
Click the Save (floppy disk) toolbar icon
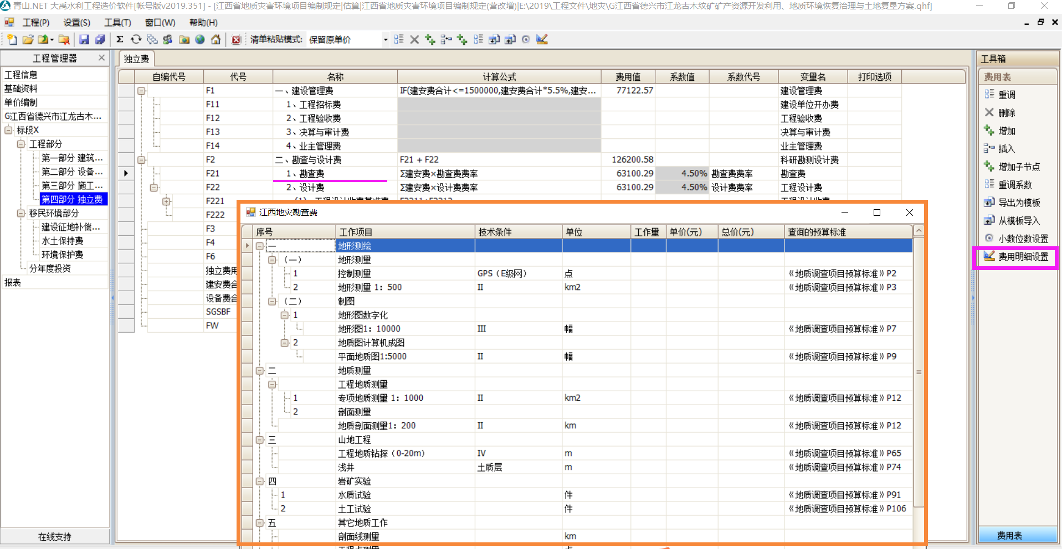84,39
